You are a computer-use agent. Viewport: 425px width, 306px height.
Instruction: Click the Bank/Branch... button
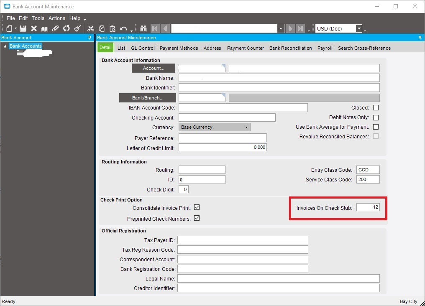148,98
